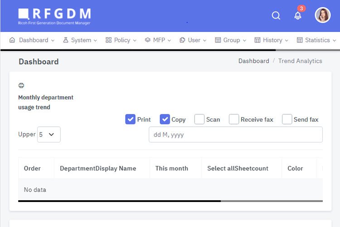Tick the Receive fax checkbox
The image size is (340, 227).
tap(234, 119)
